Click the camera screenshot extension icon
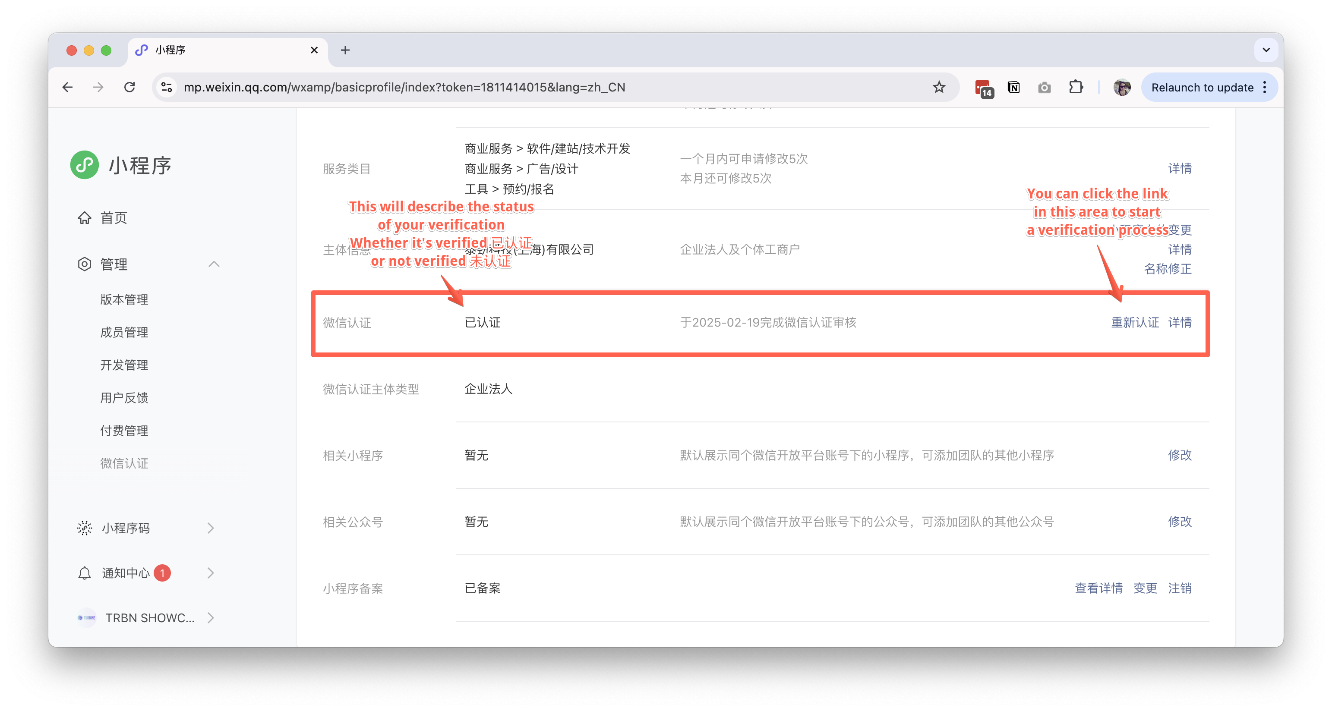1332x711 pixels. click(x=1044, y=87)
